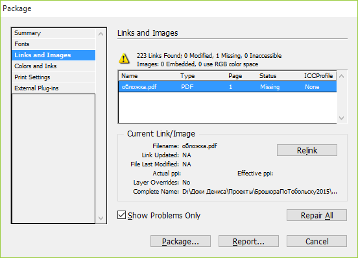Viewport: 358px width, 258px height.
Task: Toggle Show Problems Only checkbox
Action: 121,215
